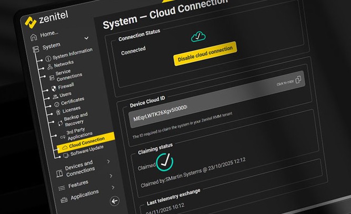Click the Home house icon
Viewport: 351px width, 214px height.
34,37
